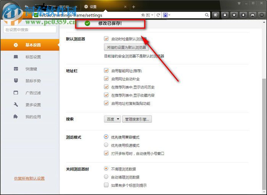Click the Baidu paw search engine icon
Viewport: 267px width, 195px height.
point(165,15)
